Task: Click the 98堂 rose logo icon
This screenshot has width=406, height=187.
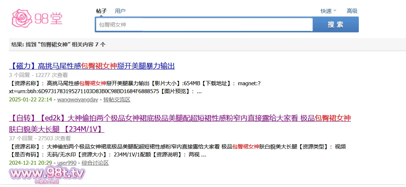Action: point(22,18)
